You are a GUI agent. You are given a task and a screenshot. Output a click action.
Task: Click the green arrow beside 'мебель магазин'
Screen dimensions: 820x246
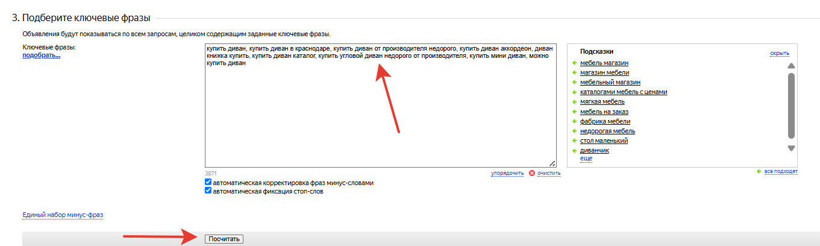pos(575,63)
